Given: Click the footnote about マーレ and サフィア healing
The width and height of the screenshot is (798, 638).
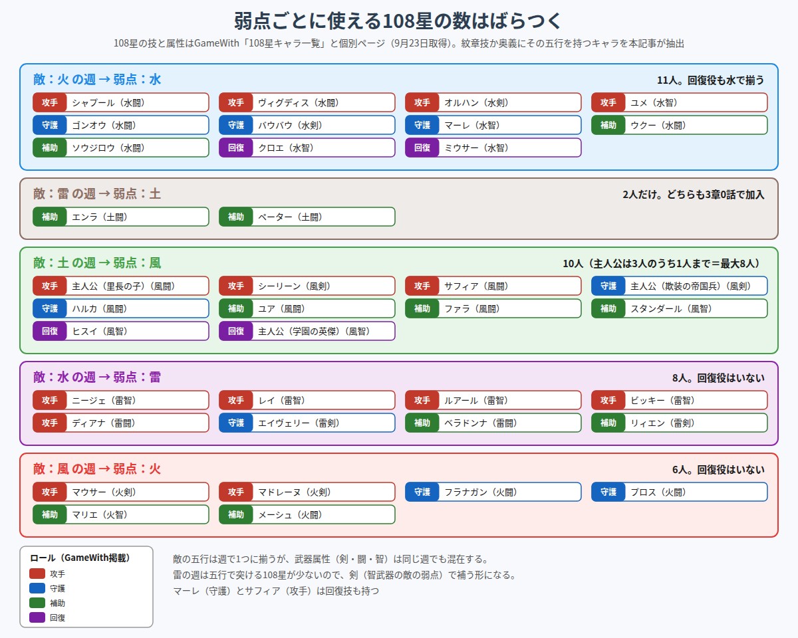Looking at the screenshot, I should pyautogui.click(x=276, y=591).
